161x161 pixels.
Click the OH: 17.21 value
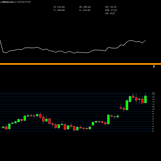point(111,10)
